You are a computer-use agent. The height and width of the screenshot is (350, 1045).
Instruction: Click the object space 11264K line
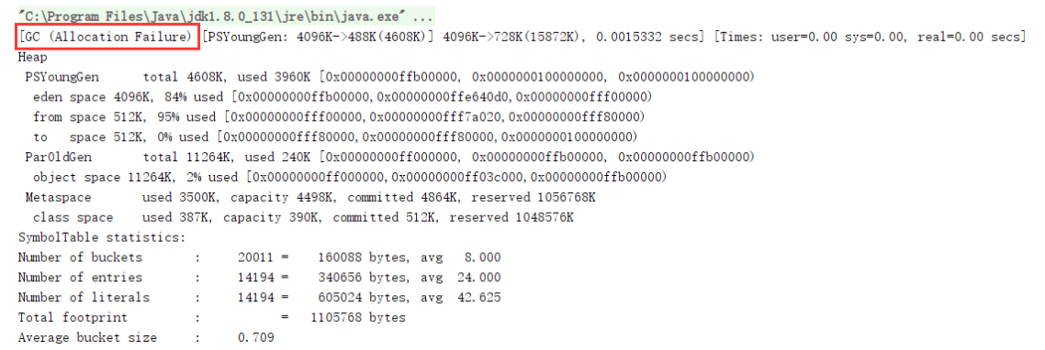tap(350, 177)
